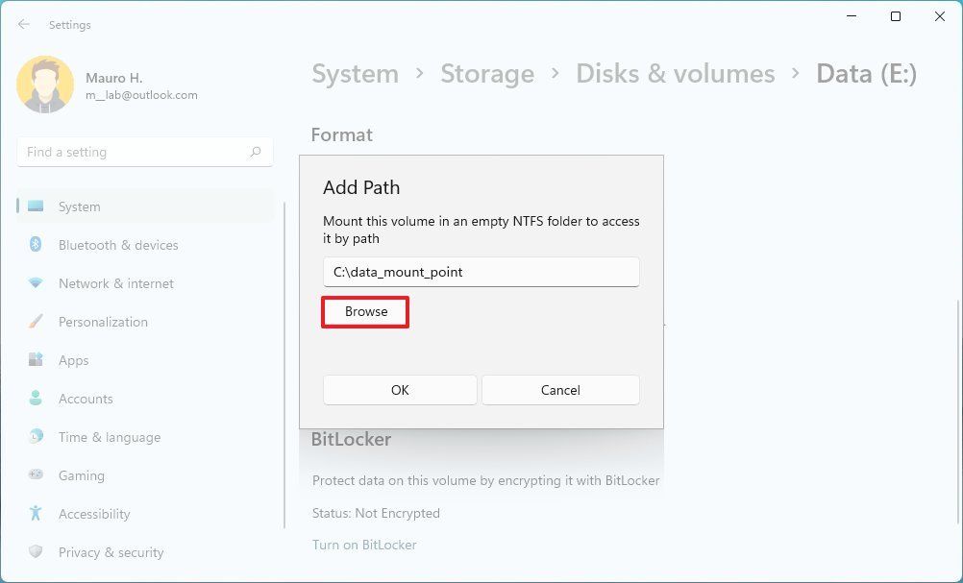Click the Browse button in Add Path
This screenshot has width=963, height=583.
(x=364, y=311)
